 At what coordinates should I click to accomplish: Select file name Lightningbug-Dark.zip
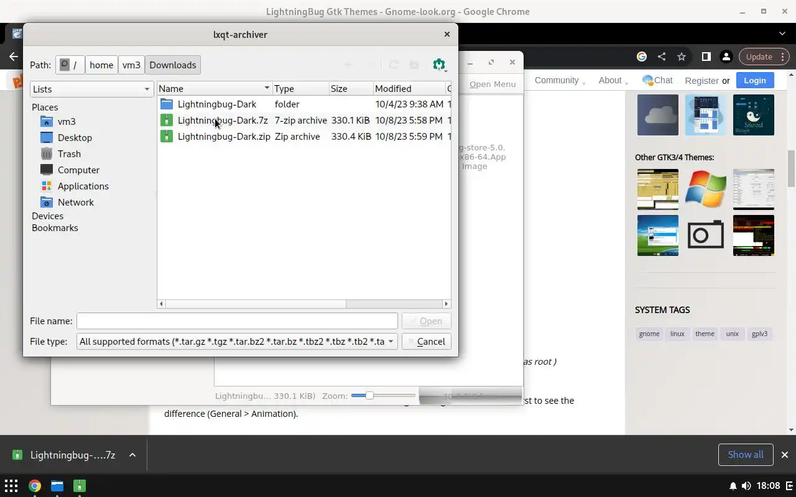[x=224, y=136]
